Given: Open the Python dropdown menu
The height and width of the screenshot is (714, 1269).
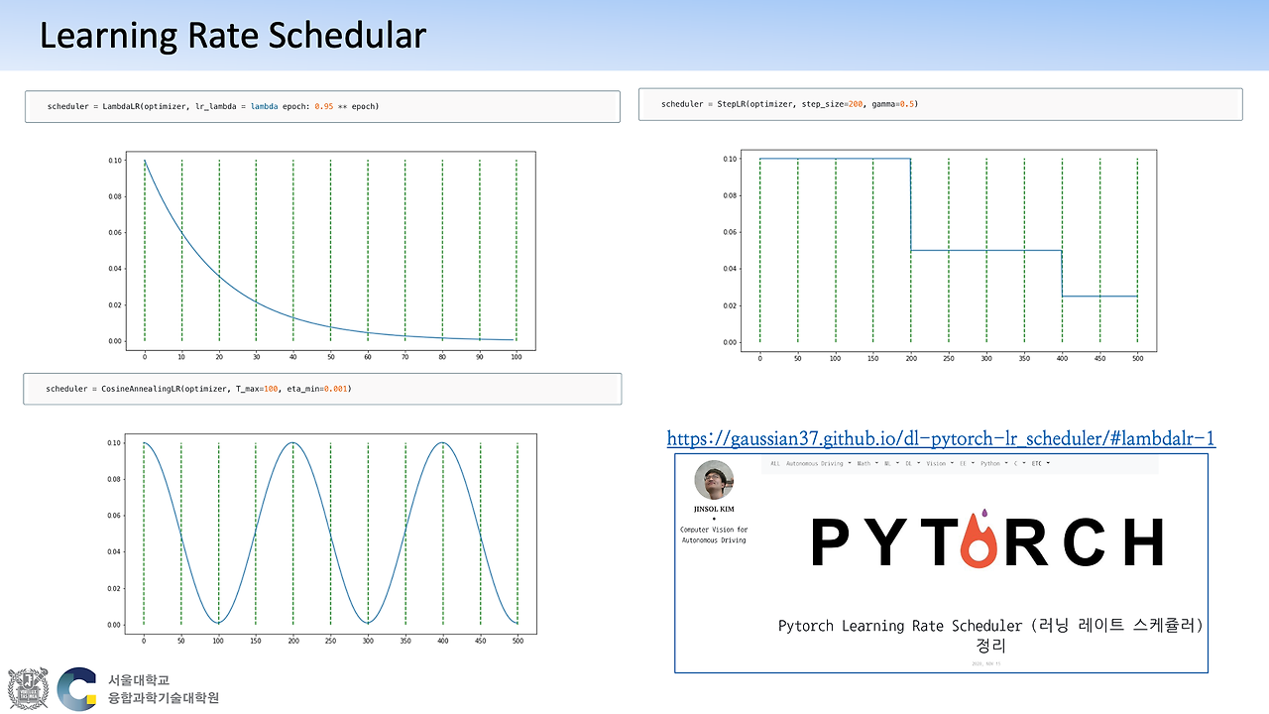Looking at the screenshot, I should (x=993, y=463).
